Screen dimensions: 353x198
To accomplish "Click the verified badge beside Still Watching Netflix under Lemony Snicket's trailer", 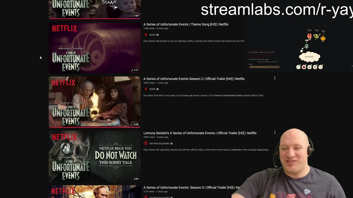I will click(172, 144).
